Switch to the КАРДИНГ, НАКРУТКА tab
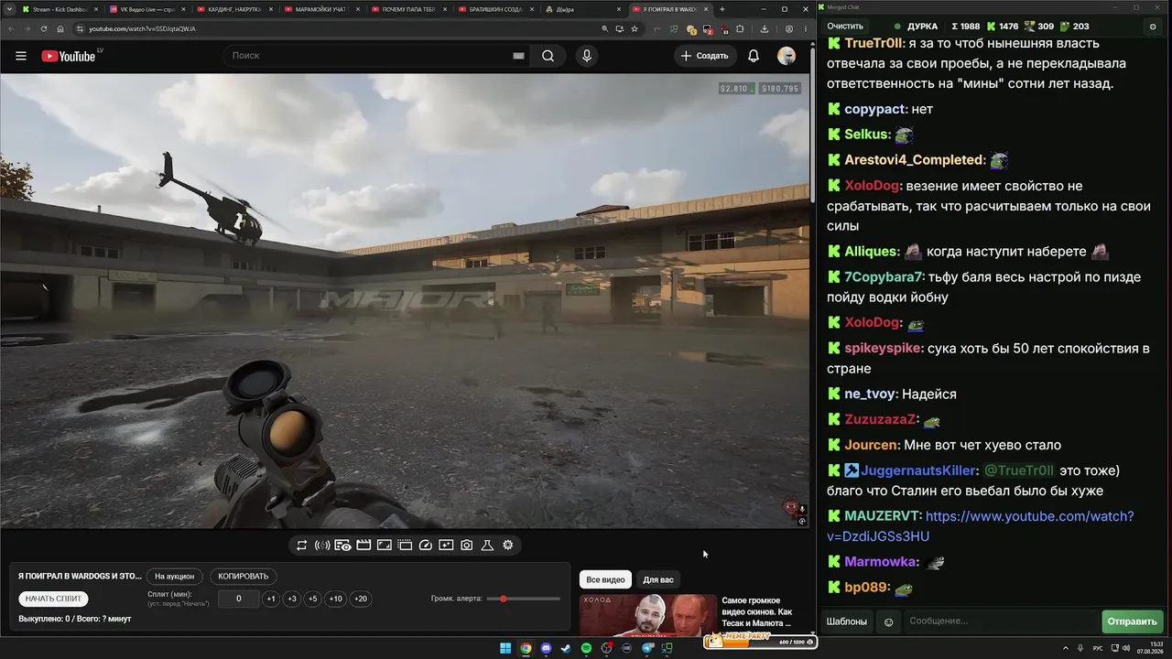Viewport: 1172px width, 659px height. (x=235, y=9)
